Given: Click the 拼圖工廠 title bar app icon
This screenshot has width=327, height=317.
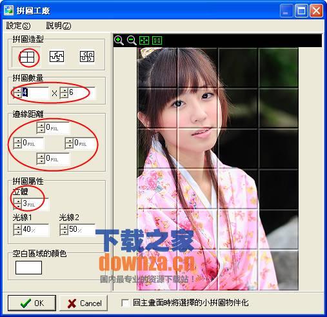Looking at the screenshot, I should coord(9,10).
